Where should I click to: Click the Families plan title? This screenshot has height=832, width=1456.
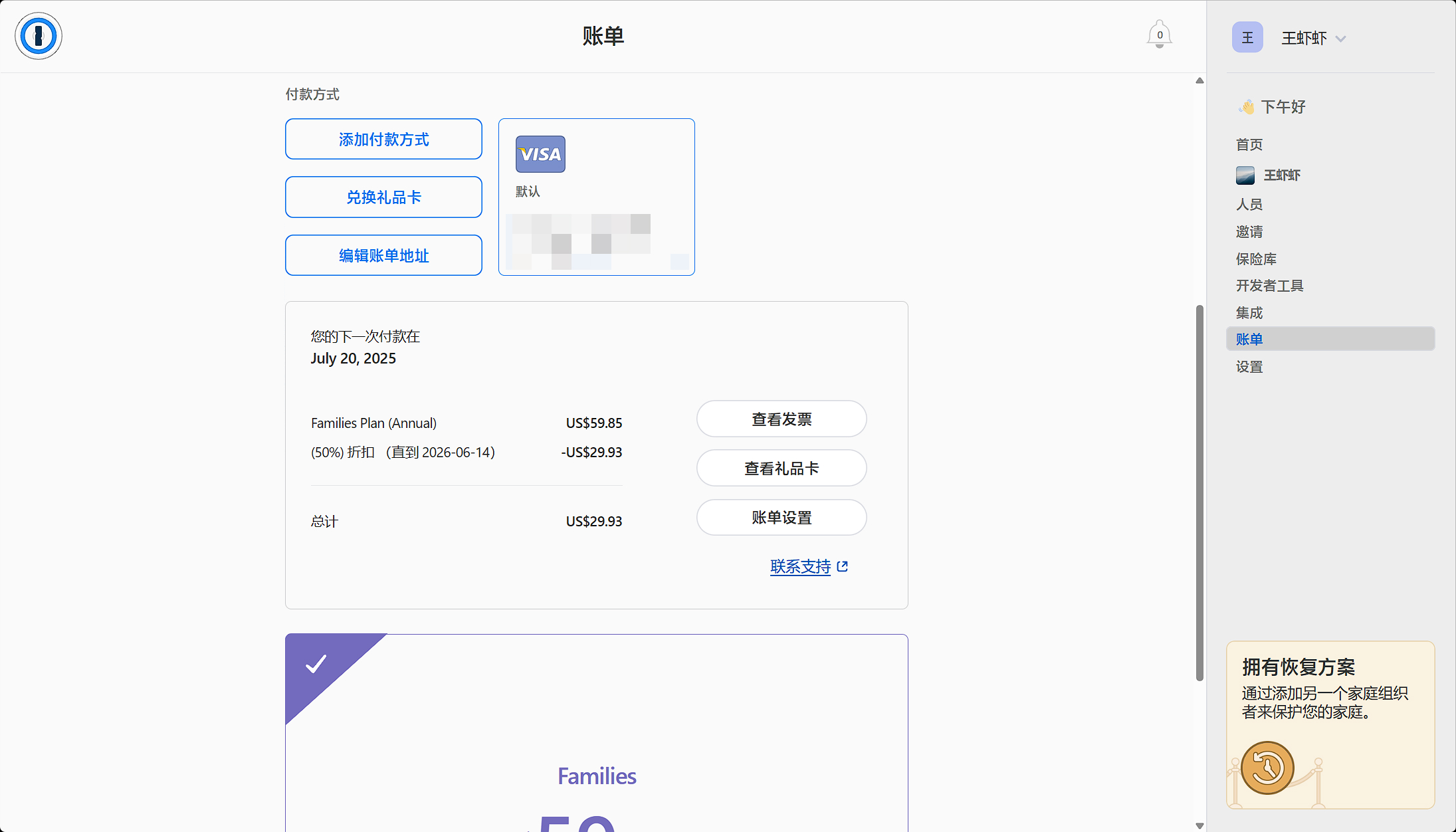pyautogui.click(x=597, y=776)
